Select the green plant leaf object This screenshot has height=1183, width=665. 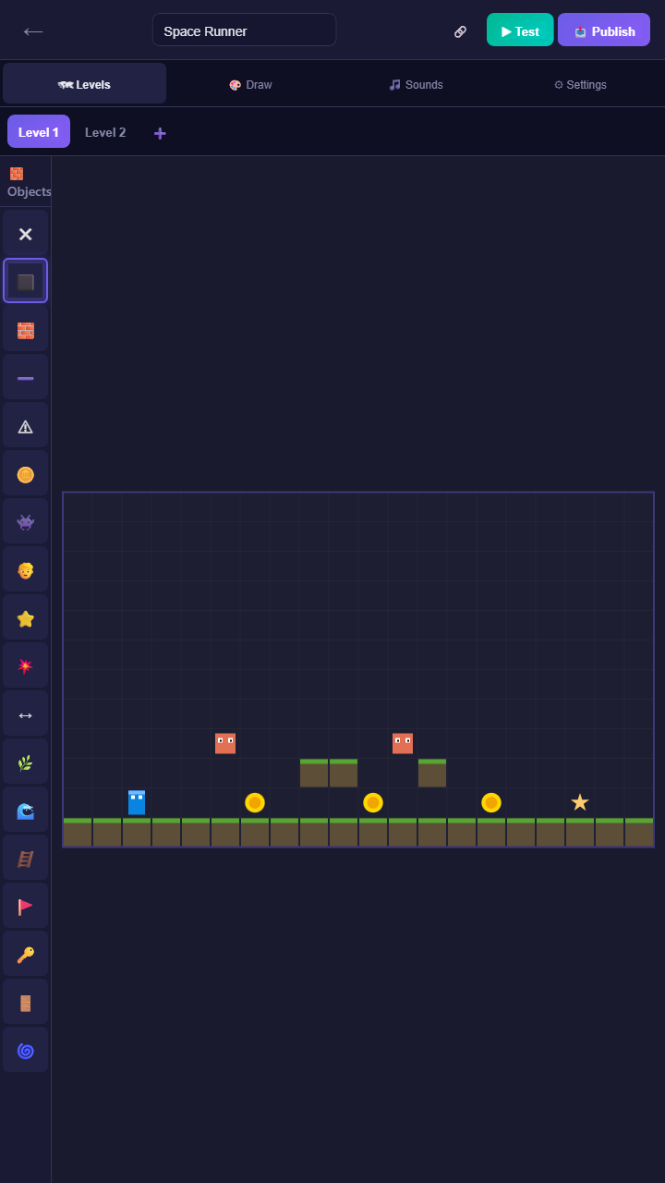coord(25,762)
